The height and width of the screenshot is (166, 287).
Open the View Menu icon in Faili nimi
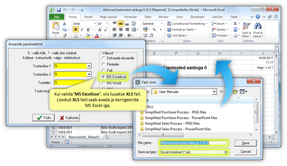[243, 92]
